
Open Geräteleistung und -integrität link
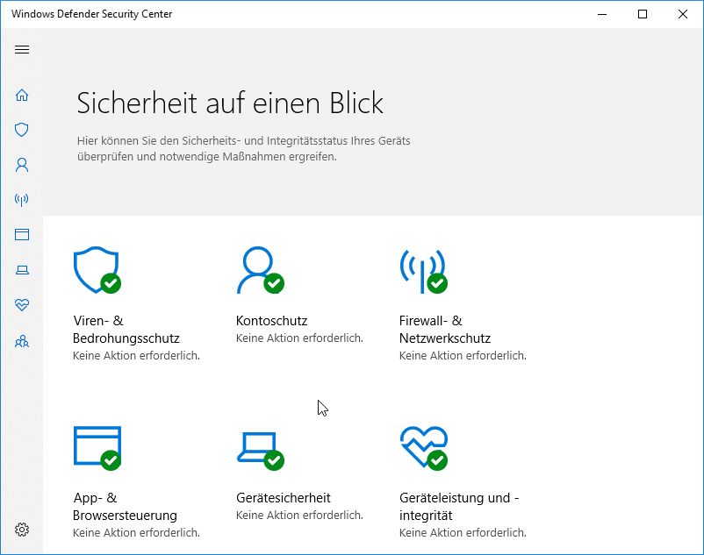click(x=459, y=506)
